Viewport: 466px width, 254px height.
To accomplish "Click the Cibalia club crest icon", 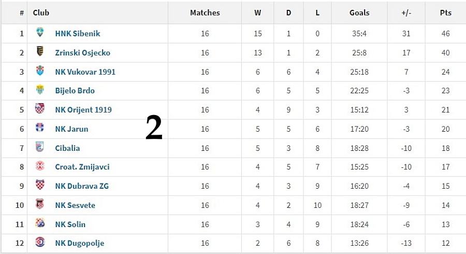I will 40,147.
